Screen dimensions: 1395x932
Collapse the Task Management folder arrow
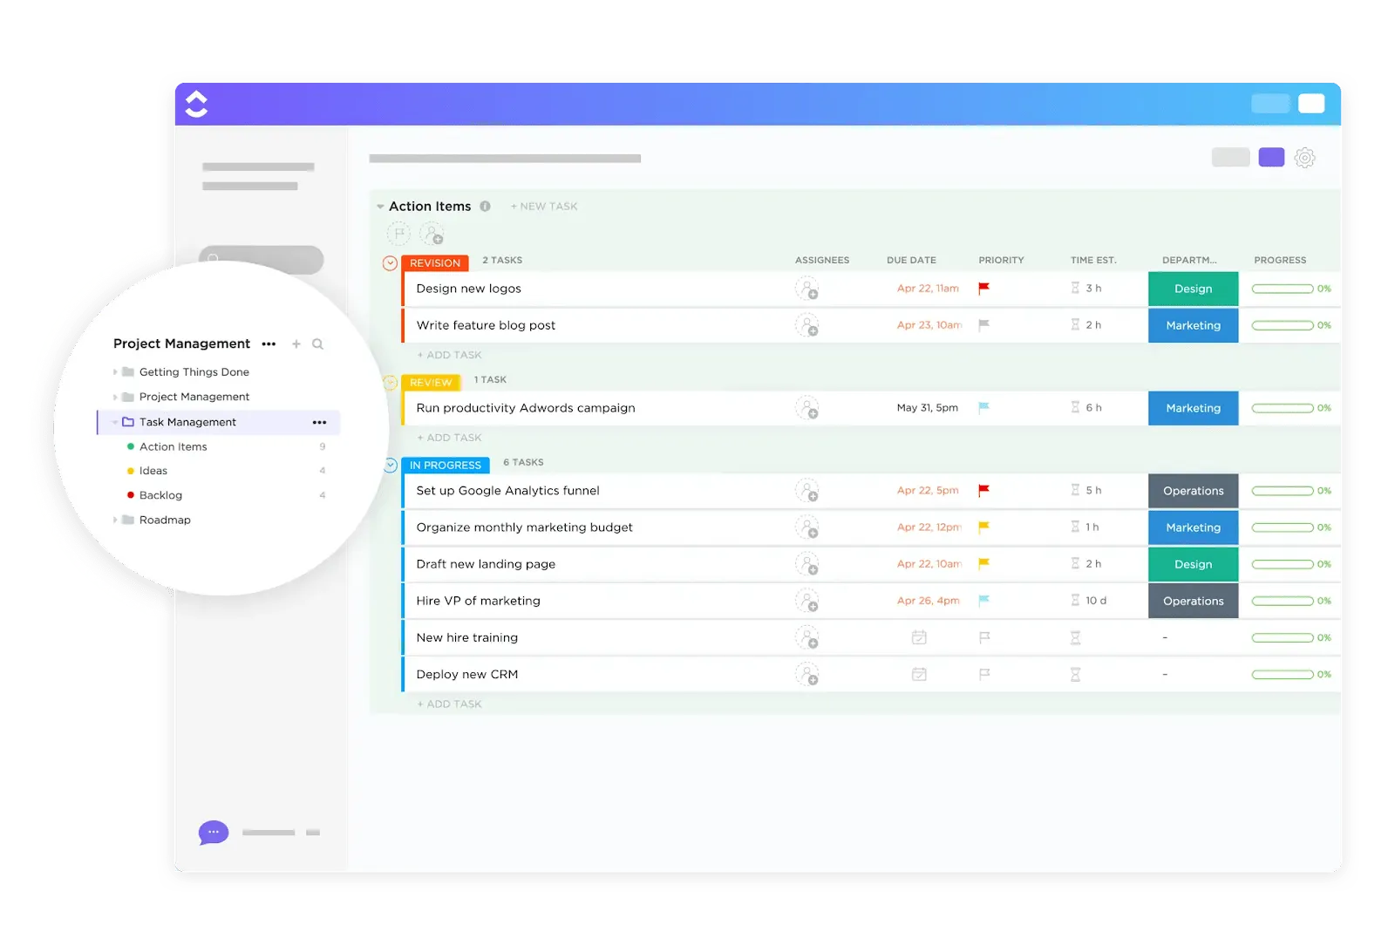click(114, 422)
